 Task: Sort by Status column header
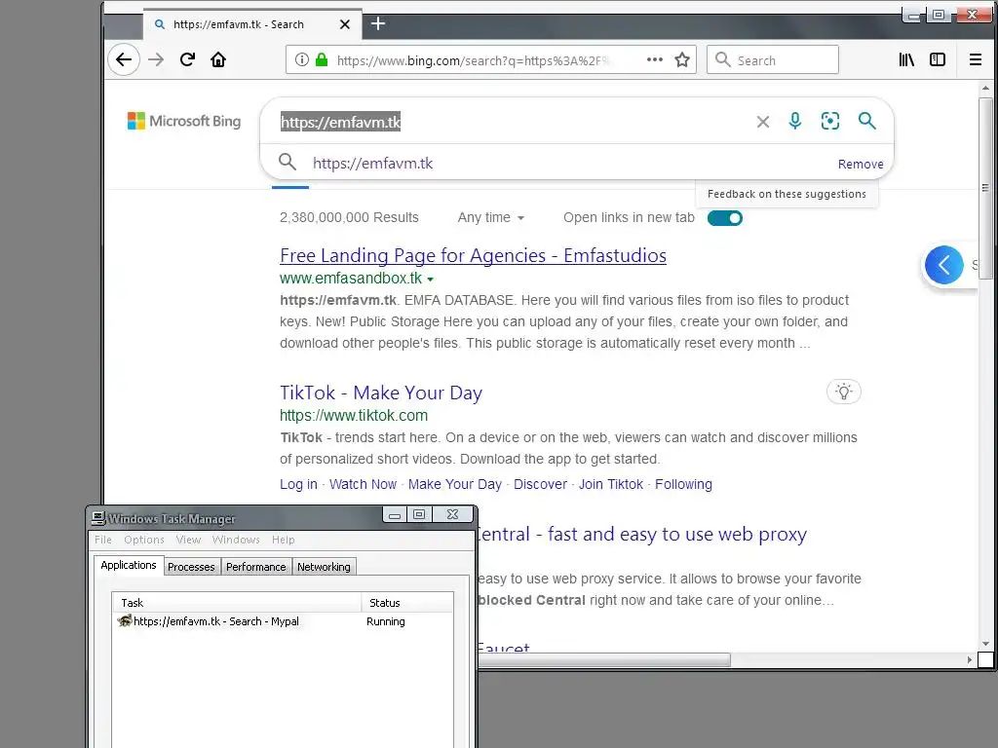tap(407, 602)
